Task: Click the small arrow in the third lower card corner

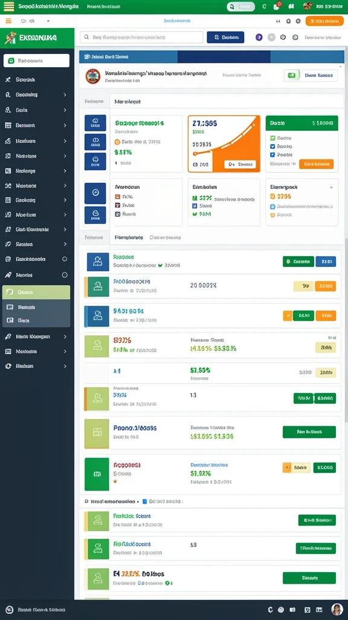Action: click(331, 187)
